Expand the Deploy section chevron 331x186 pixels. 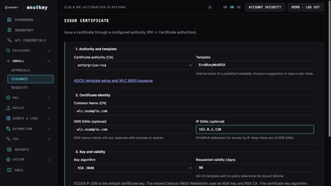[x=49, y=108]
